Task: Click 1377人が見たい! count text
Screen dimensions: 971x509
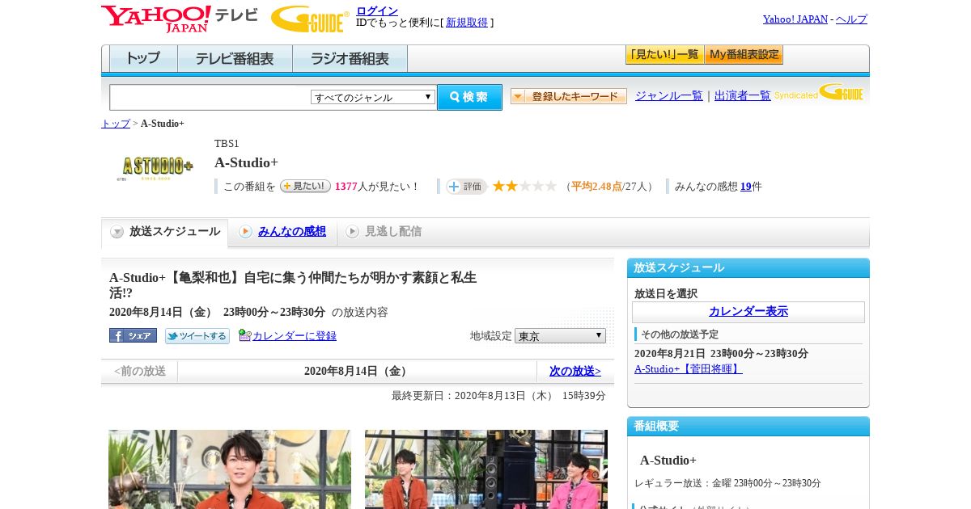Action: [x=378, y=187]
